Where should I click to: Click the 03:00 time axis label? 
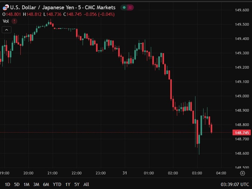click(x=197, y=173)
